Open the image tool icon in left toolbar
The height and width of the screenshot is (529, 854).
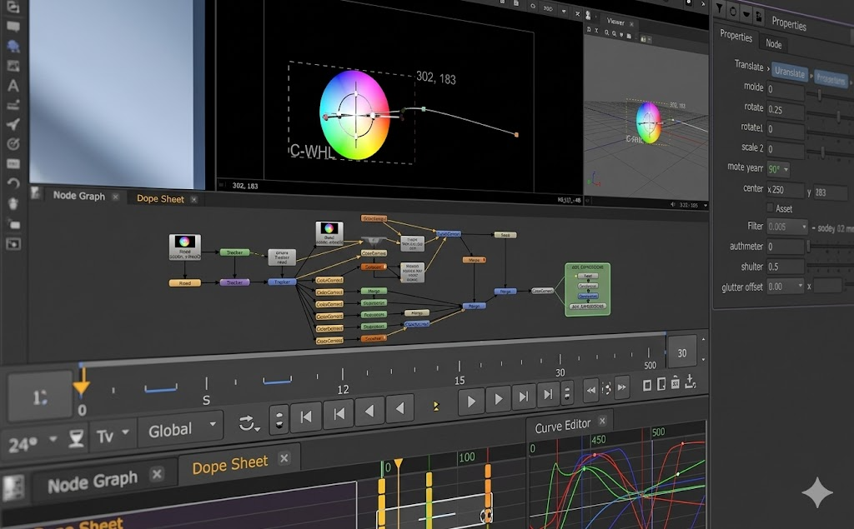13,66
